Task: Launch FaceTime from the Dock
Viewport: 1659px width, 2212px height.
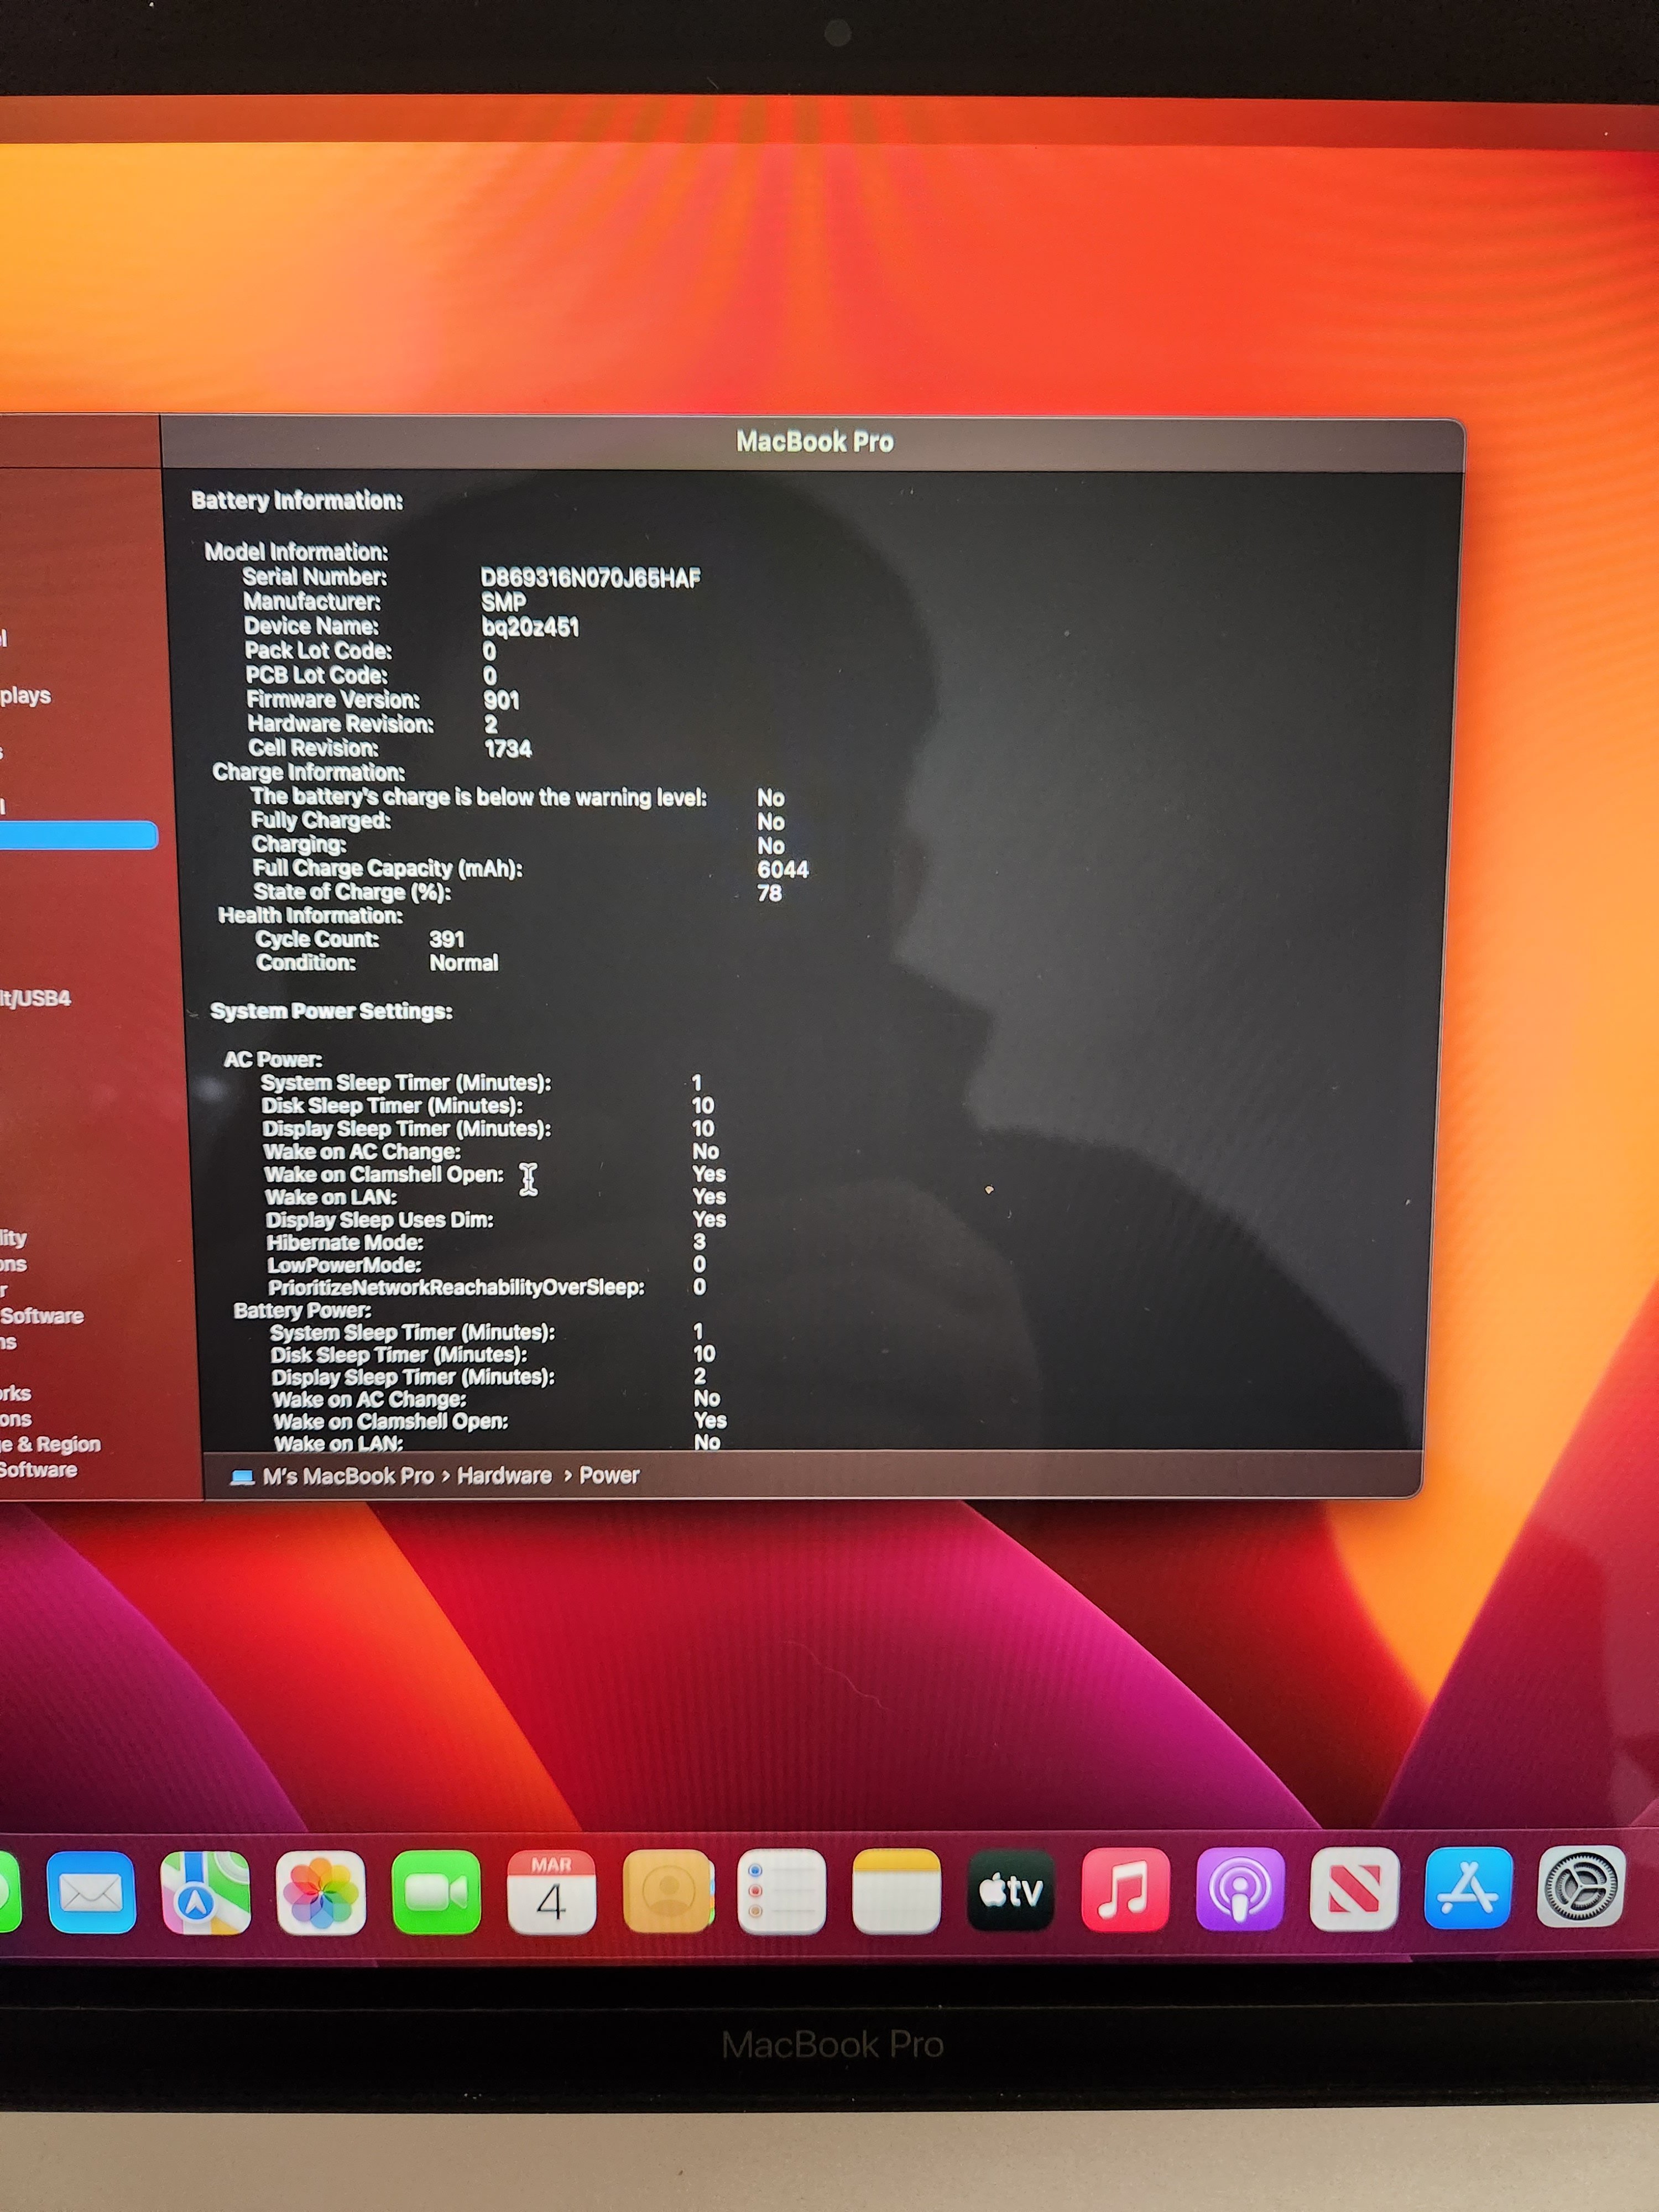Action: 436,1892
